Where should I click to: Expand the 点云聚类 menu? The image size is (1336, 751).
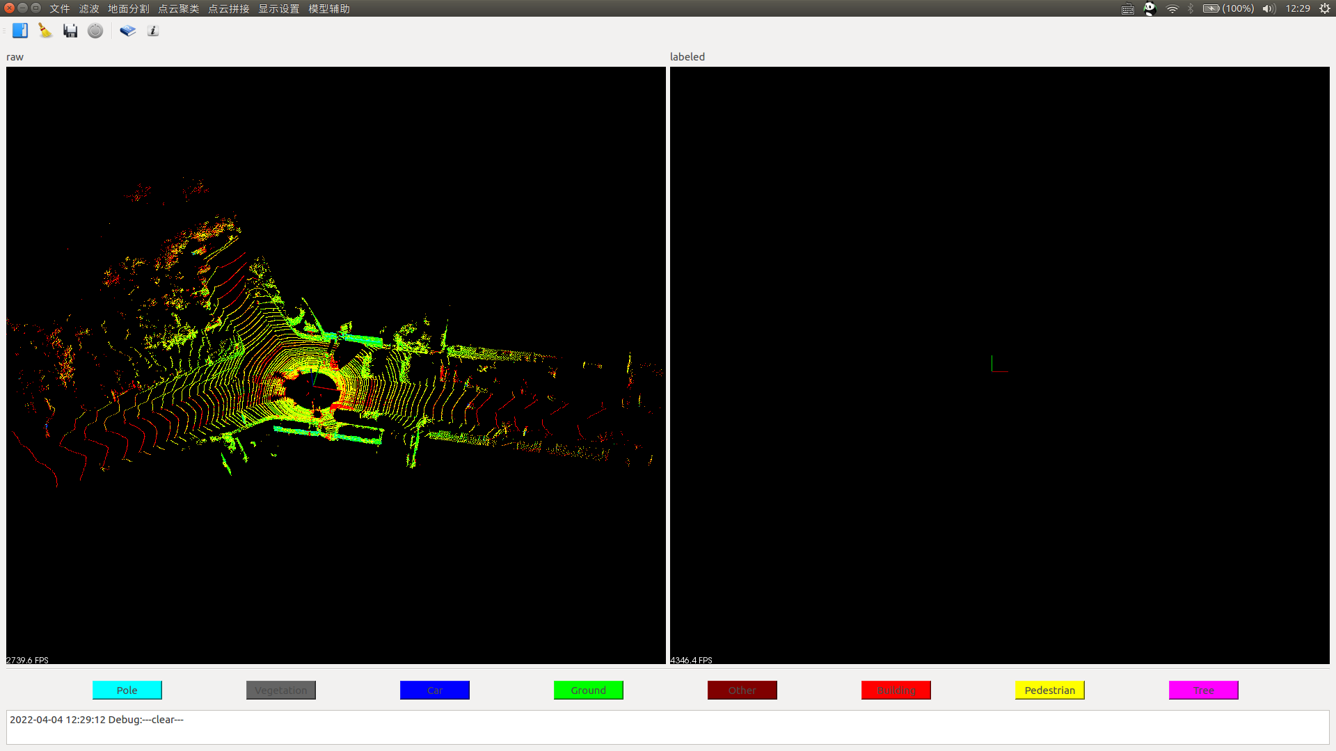[x=178, y=8]
